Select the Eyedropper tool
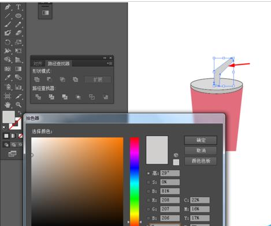This screenshot has width=271, height=226. click(x=8, y=77)
